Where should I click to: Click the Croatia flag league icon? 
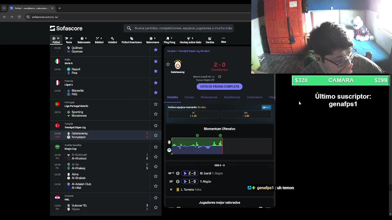pos(57,198)
